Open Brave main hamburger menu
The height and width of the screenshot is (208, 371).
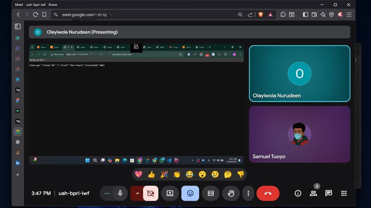tap(349, 15)
